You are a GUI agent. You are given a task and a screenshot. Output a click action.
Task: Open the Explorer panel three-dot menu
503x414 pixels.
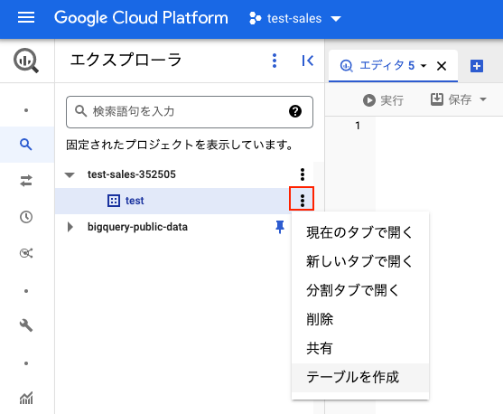pyautogui.click(x=275, y=61)
